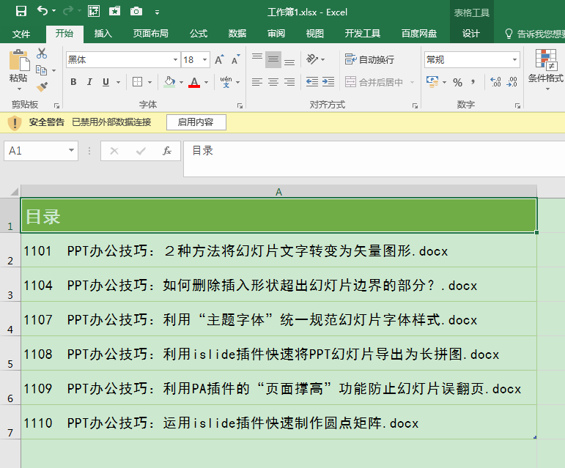Open the font size dropdown showing 18
The width and height of the screenshot is (565, 468).
coord(204,60)
